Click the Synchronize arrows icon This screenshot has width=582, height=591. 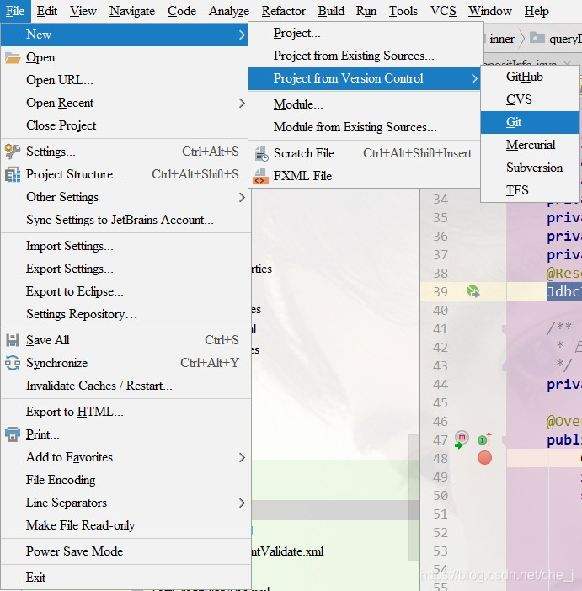[x=13, y=363]
